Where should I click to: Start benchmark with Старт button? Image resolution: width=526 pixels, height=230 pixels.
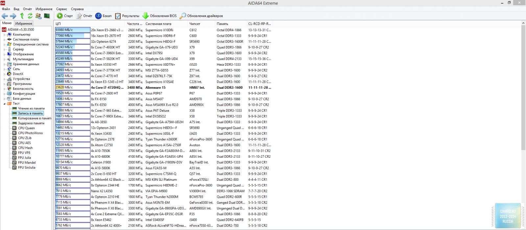pyautogui.click(x=65, y=16)
